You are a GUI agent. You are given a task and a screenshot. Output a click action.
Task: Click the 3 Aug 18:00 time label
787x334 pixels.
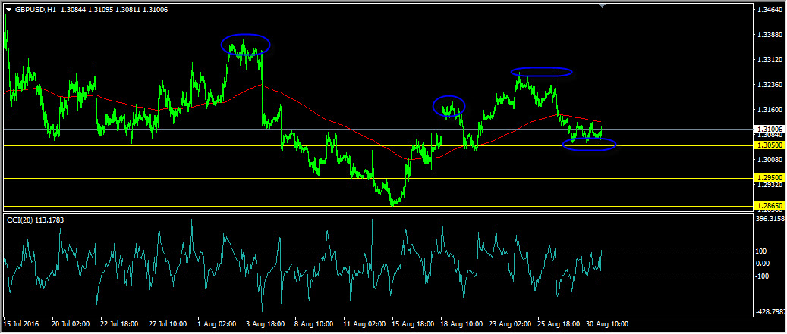pos(266,324)
